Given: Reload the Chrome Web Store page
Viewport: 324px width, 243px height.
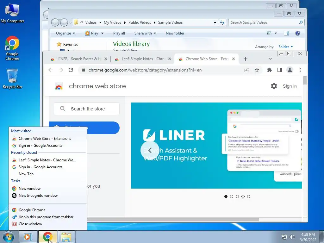Looking at the screenshot, I should pos(71,70).
